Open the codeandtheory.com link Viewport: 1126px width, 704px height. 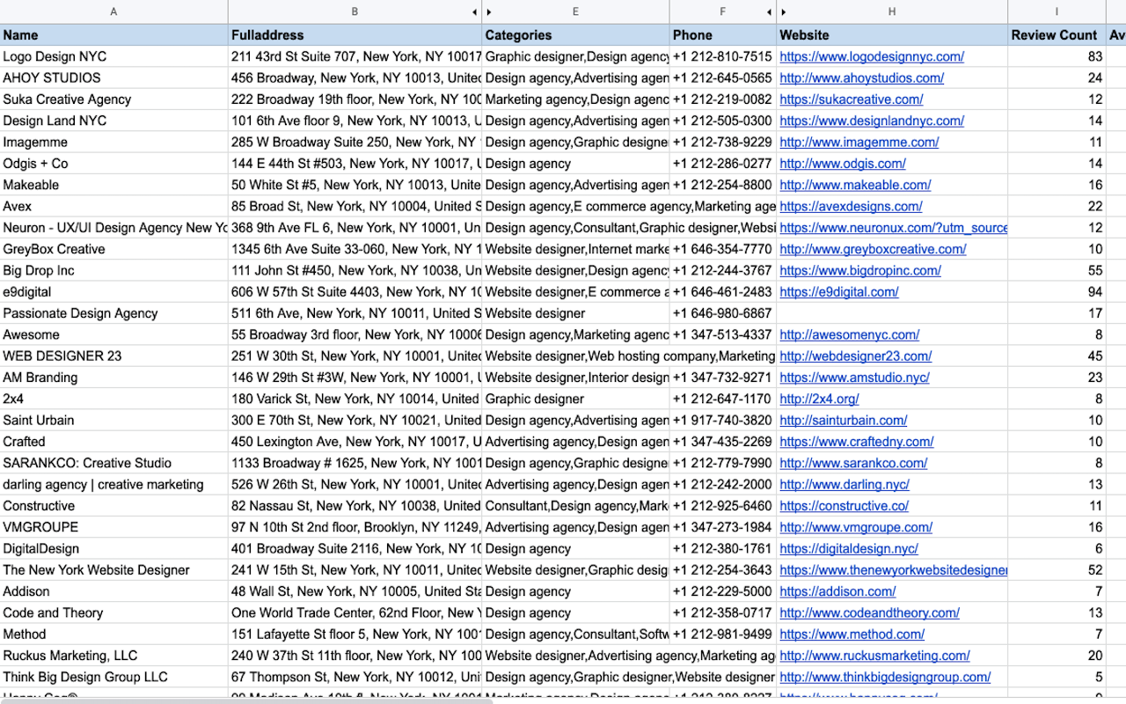coord(869,612)
